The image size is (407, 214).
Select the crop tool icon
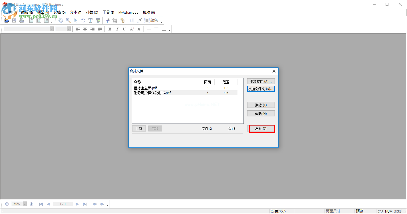pyautogui.click(x=115, y=20)
